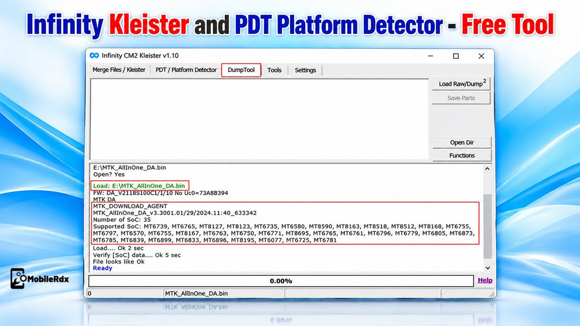Click the log scrollbar down arrow
The width and height of the screenshot is (580, 326).
[x=488, y=268]
